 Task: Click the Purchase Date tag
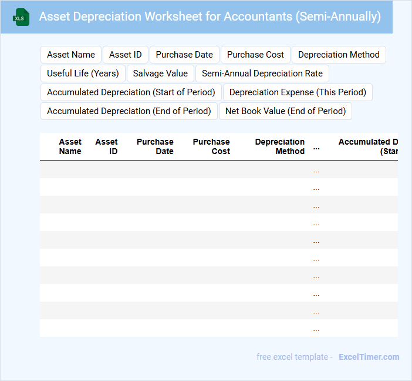(184, 55)
